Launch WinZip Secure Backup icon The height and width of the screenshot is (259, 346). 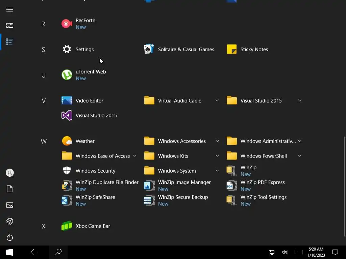coord(149,200)
